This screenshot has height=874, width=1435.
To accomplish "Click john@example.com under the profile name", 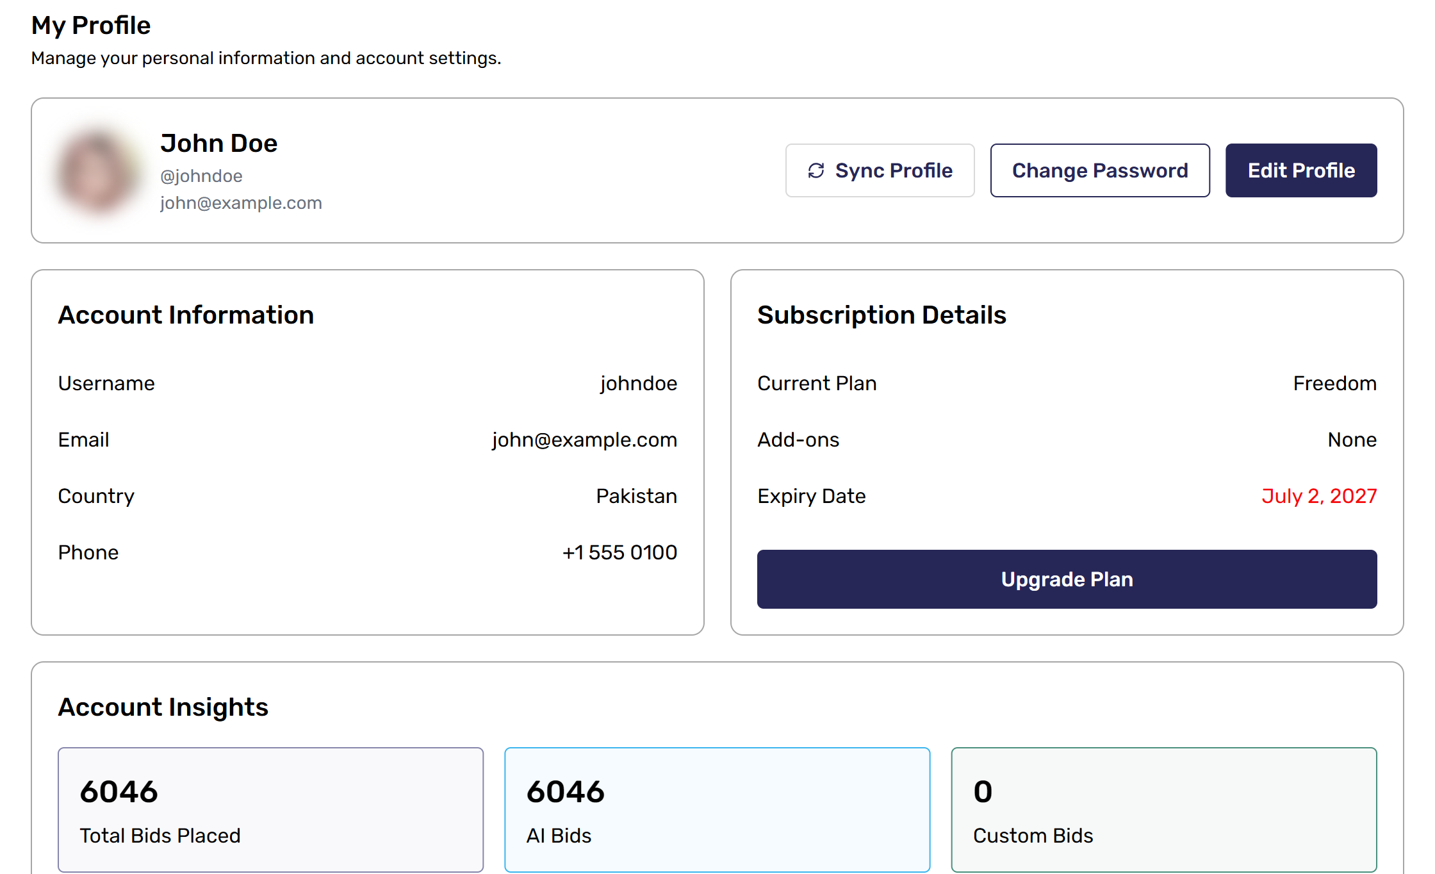I will click(241, 202).
